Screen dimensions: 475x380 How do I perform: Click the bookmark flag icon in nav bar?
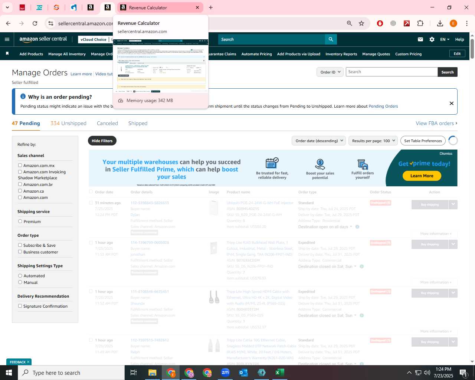[7, 54]
